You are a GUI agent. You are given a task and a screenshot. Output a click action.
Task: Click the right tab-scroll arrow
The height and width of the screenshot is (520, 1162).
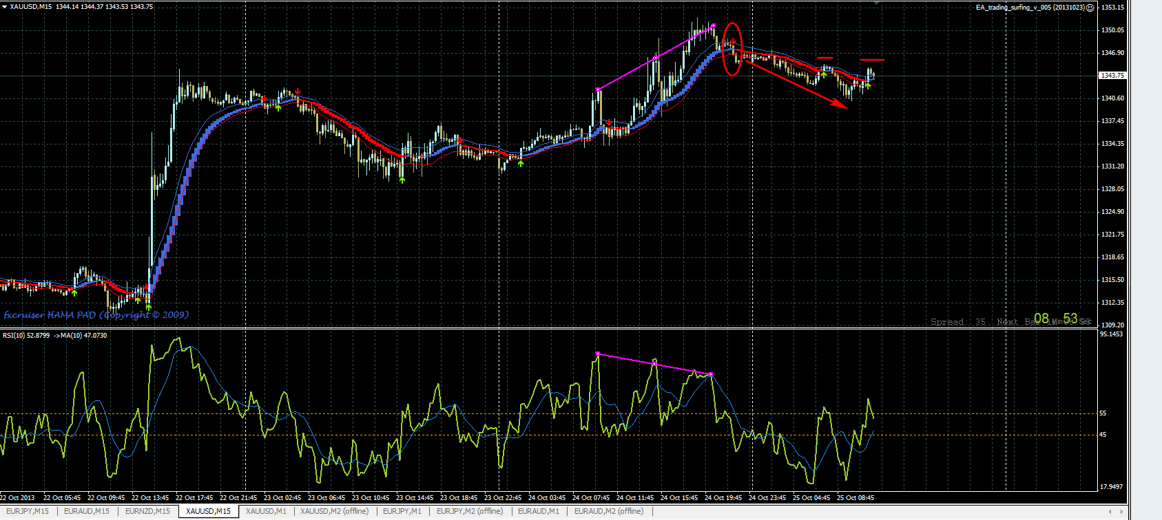click(x=1121, y=511)
